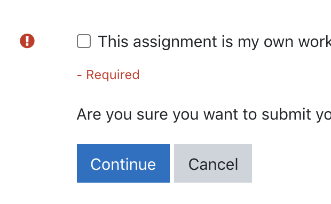The width and height of the screenshot is (331, 204).
Task: Click the red '- Required' validation message
Action: (108, 75)
